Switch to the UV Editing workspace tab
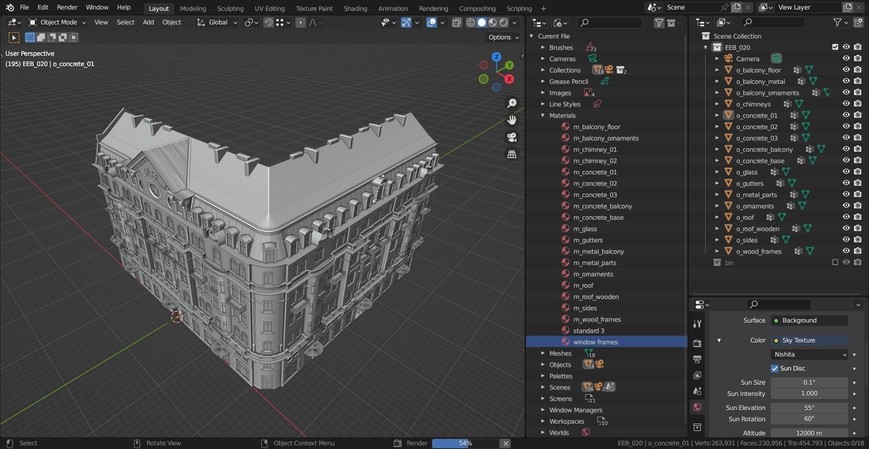This screenshot has width=869, height=449. [x=269, y=8]
